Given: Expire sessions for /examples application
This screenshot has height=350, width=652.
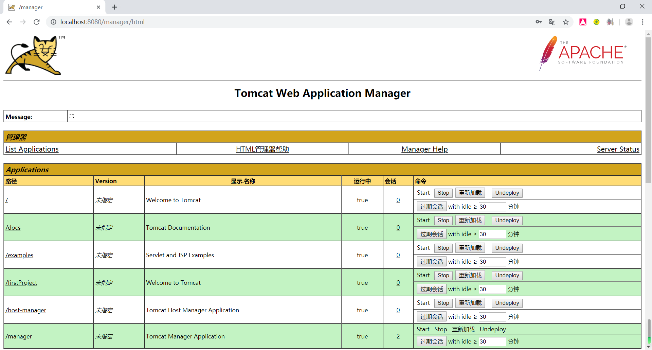Looking at the screenshot, I should coord(431,262).
